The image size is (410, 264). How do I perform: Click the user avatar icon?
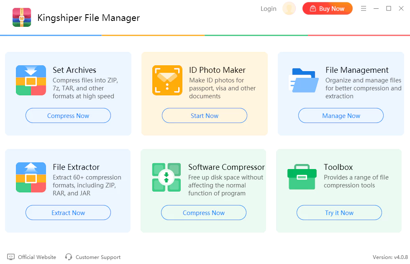click(x=289, y=8)
